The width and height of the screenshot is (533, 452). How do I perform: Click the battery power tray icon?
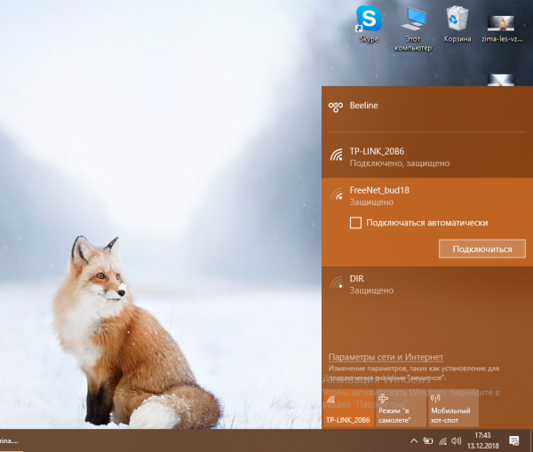point(428,440)
